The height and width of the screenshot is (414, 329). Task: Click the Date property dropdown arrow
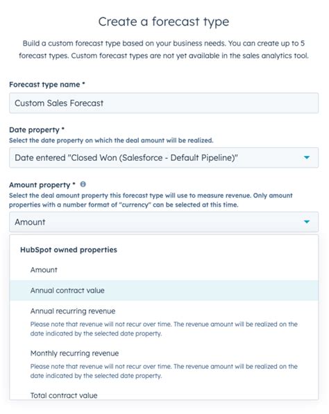click(x=307, y=157)
